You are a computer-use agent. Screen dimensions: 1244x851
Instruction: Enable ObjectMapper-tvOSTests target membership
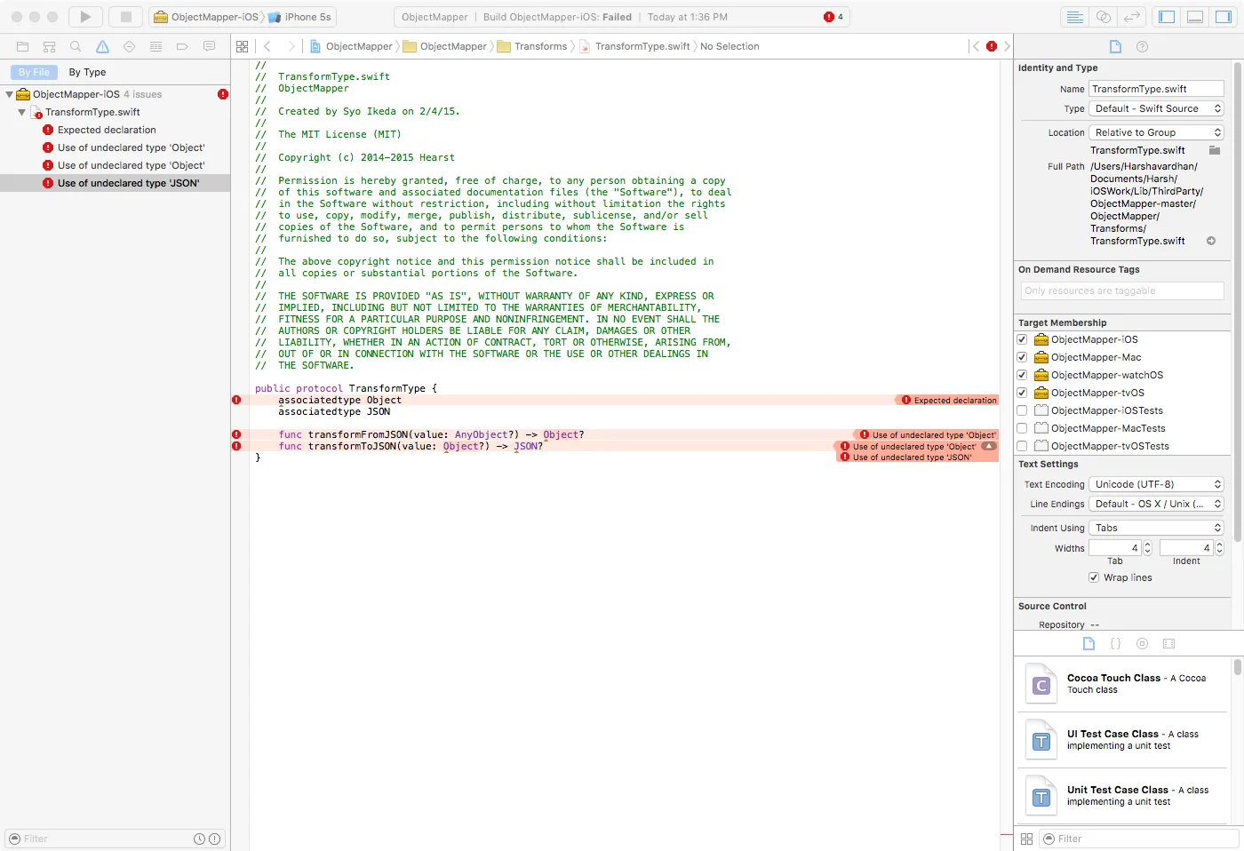coord(1022,446)
